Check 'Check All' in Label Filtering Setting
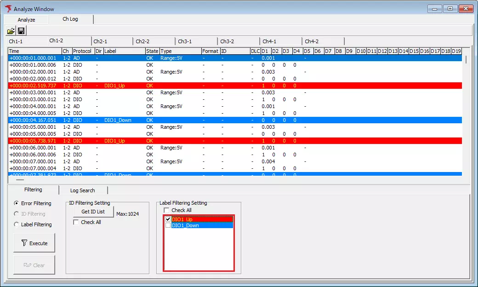This screenshot has width=478, height=287. [x=167, y=210]
